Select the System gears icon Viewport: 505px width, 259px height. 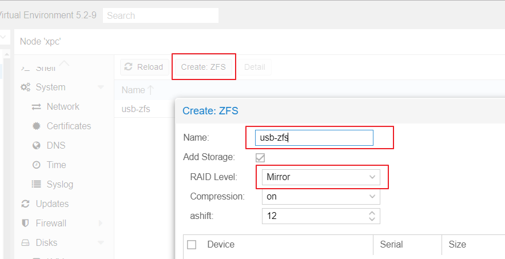pyautogui.click(x=25, y=87)
